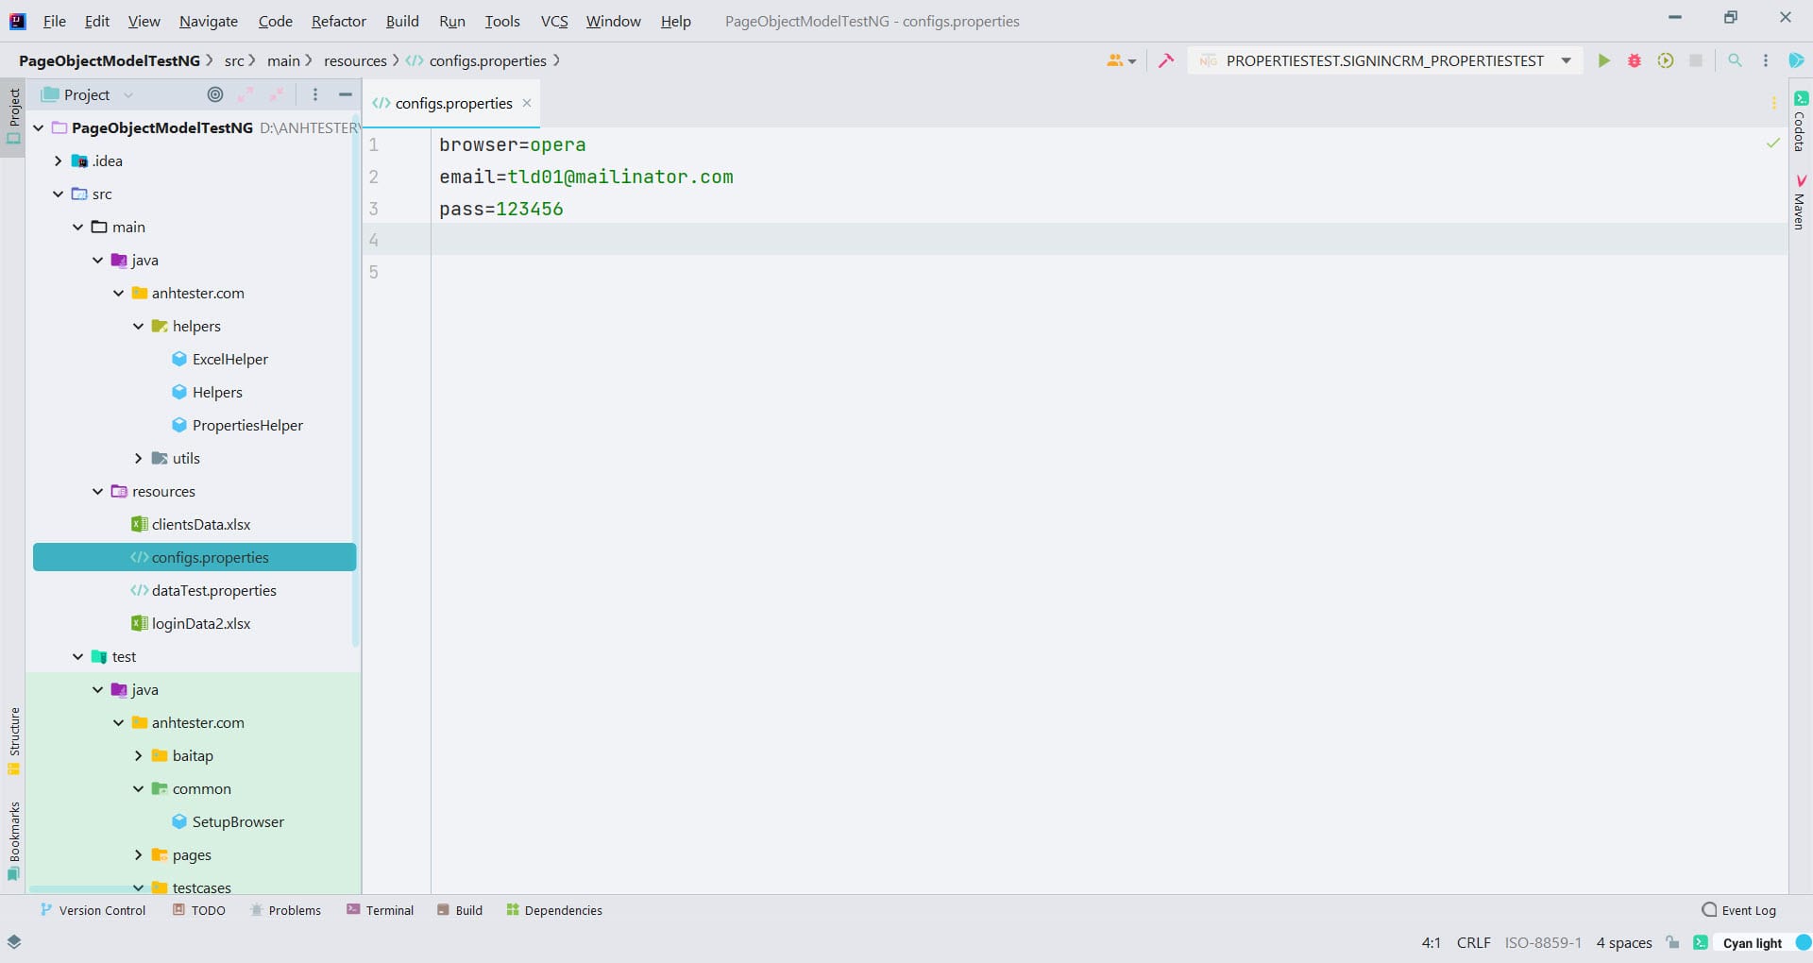Viewport: 1813px width, 963px height.
Task: Click tool window quick access icon bottom-left
Action: [14, 941]
